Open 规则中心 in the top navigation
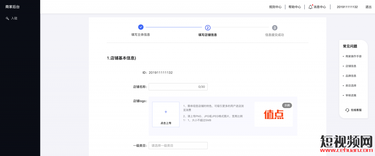This screenshot has width=375, height=156. tap(275, 7)
